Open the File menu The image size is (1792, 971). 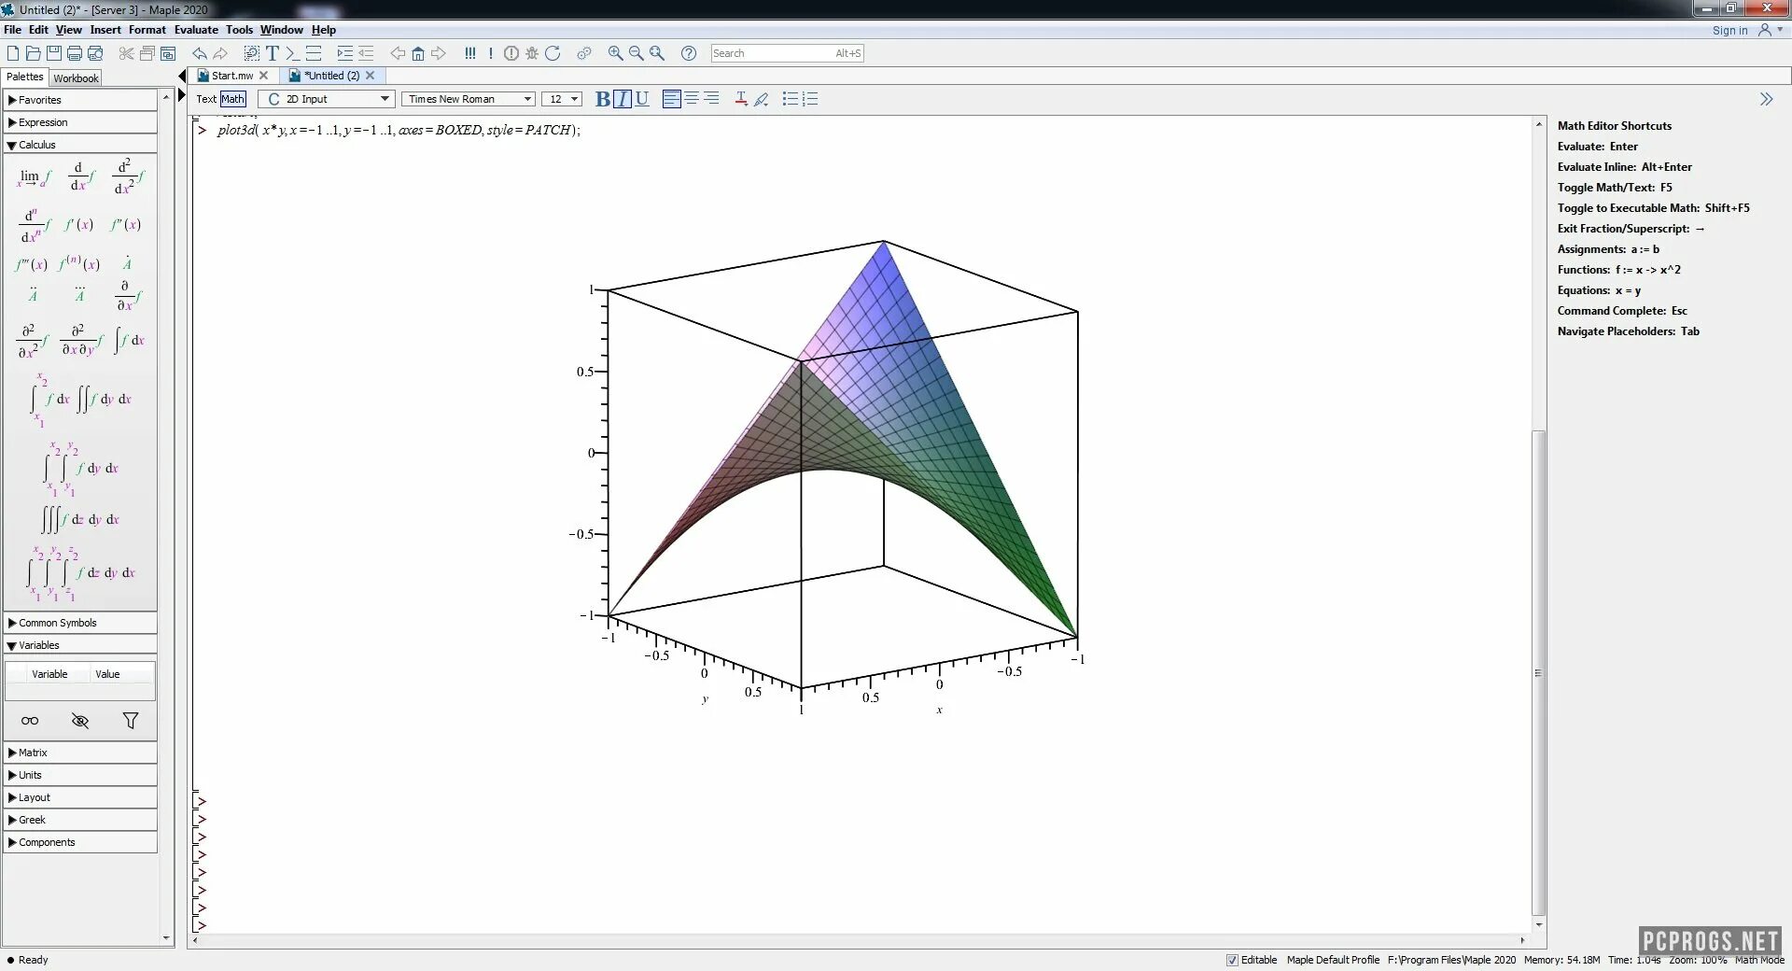[x=12, y=30]
